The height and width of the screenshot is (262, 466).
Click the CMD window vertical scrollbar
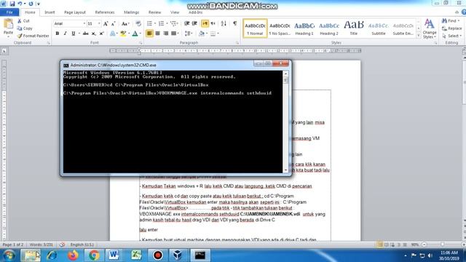[x=285, y=122]
